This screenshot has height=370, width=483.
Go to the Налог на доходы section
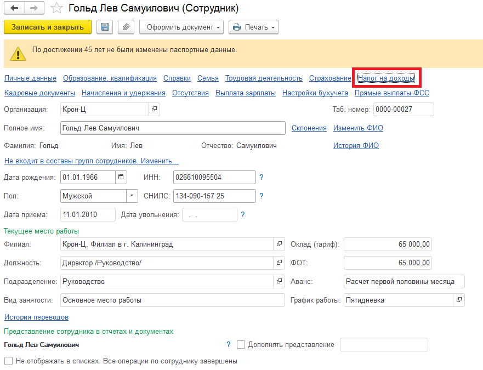coord(386,78)
